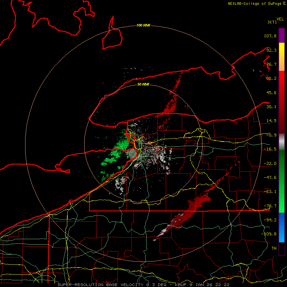This screenshot has height=287, width=287.
Task: Click the 100 NMI range ring label
Action: point(143,25)
